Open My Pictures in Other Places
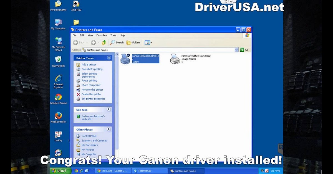 (x=88, y=150)
